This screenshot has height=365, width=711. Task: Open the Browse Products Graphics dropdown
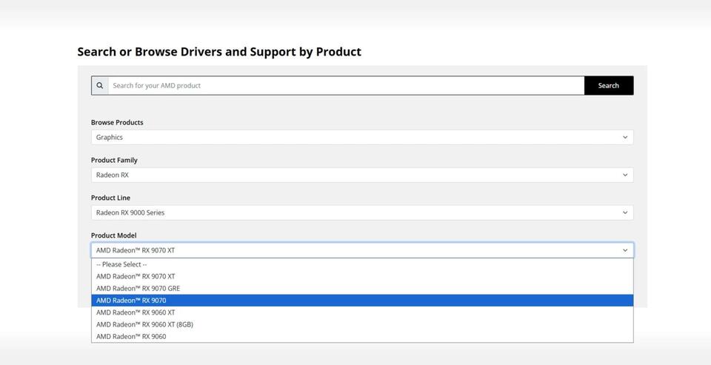pos(362,138)
